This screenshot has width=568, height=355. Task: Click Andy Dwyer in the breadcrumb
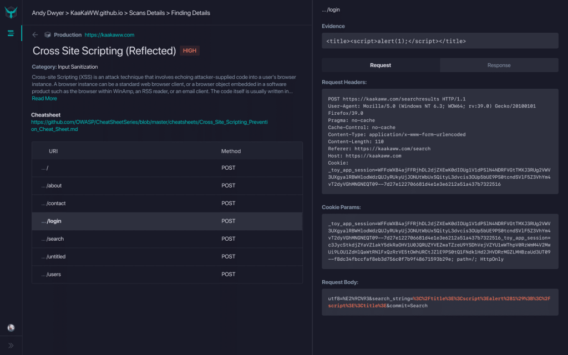pyautogui.click(x=47, y=13)
